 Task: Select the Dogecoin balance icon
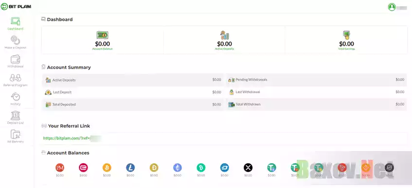click(x=154, y=167)
